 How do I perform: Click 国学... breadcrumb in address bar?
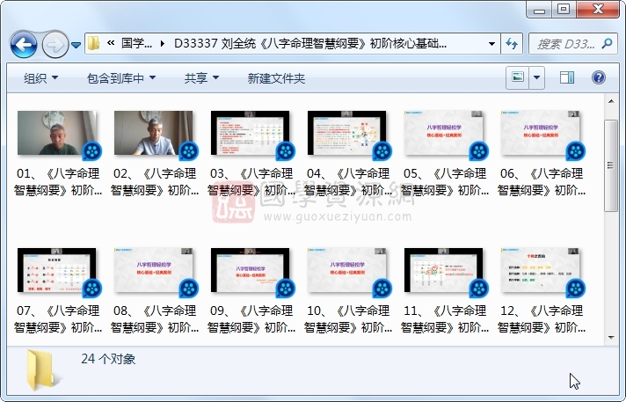[x=136, y=43]
